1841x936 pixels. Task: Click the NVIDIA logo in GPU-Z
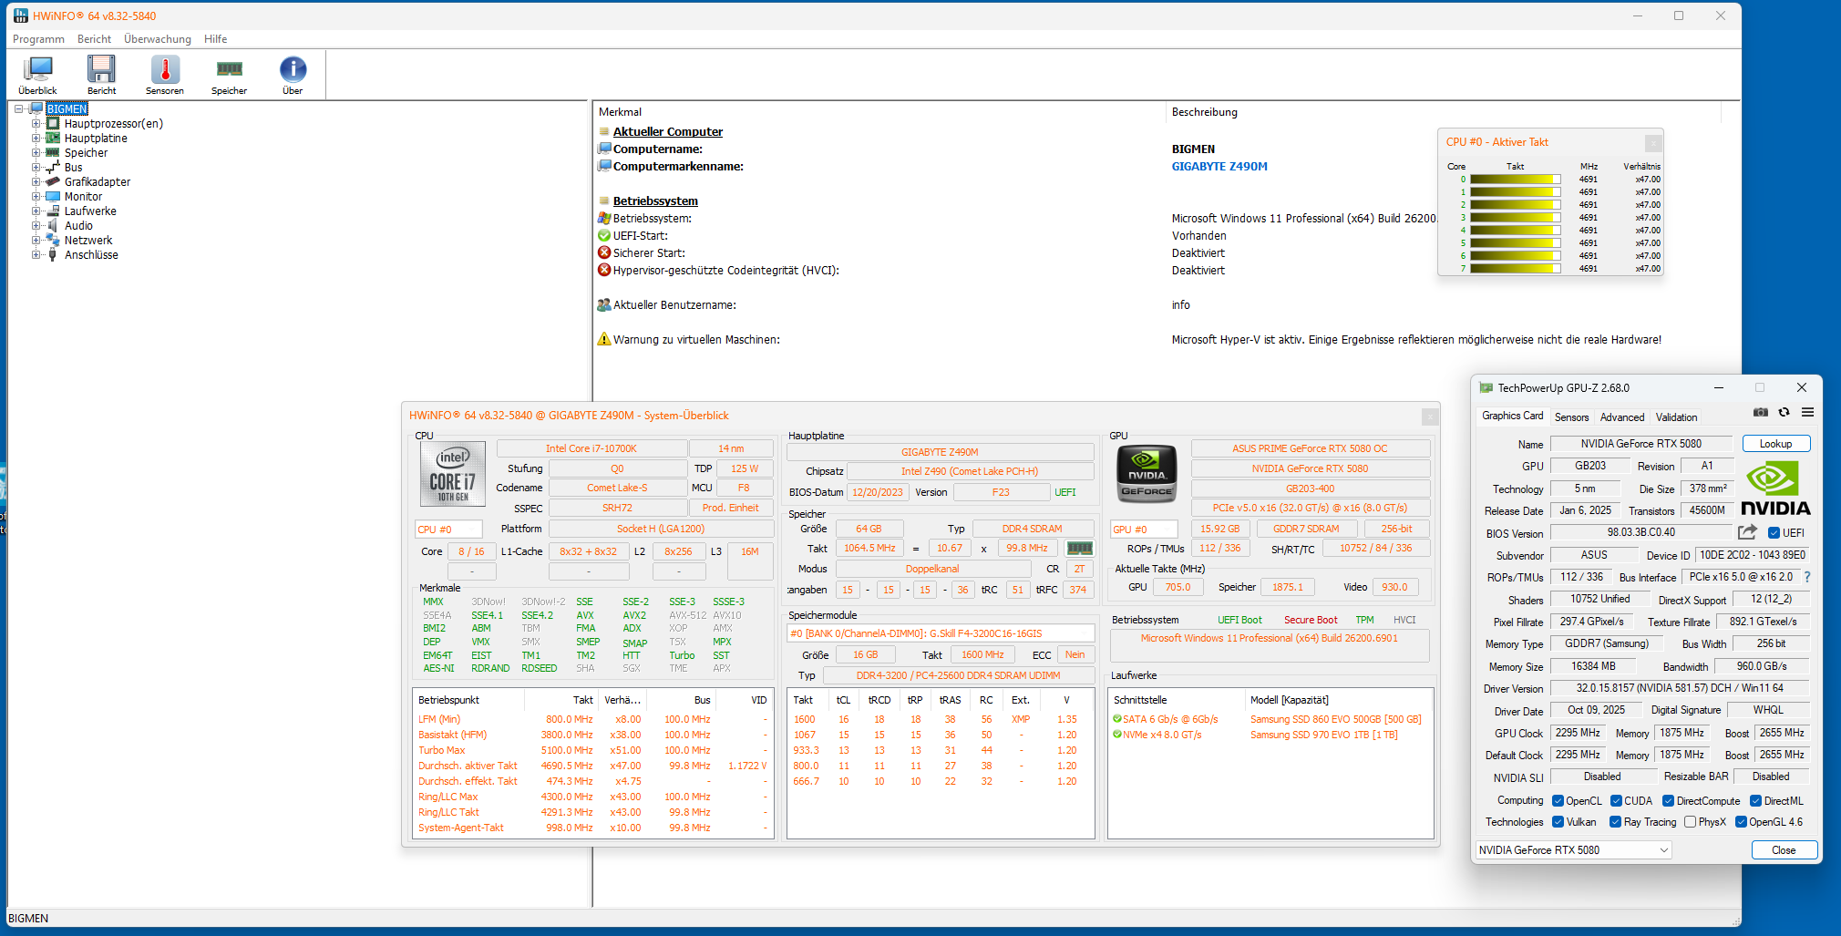1775,489
